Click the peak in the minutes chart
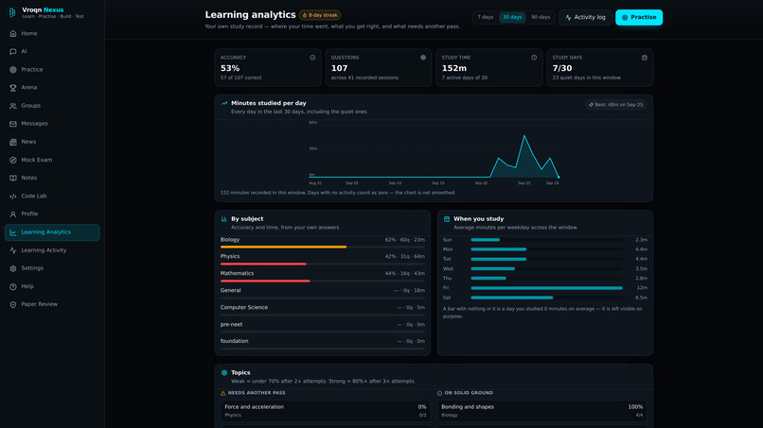The image size is (763, 428). coord(524,135)
